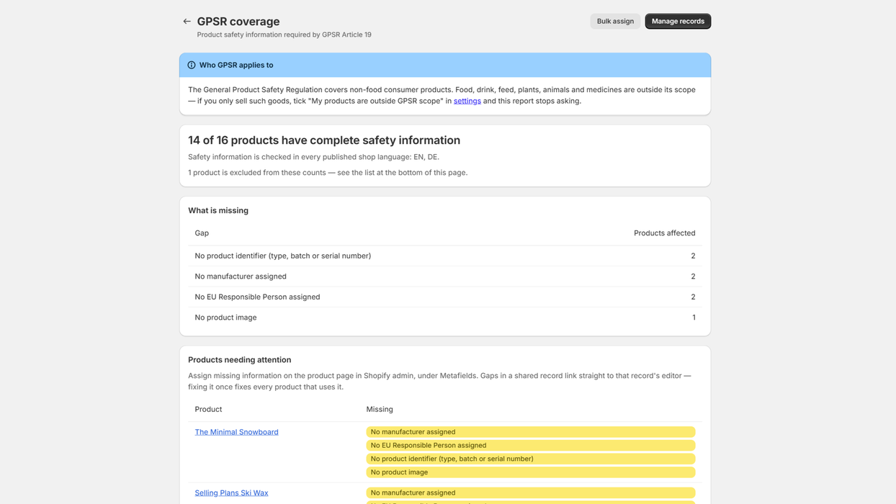
Task: Click Minimal Snowboard's No product identifier badge
Action: point(531,459)
